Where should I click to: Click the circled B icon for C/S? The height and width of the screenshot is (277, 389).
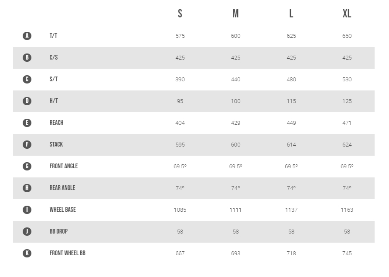click(27, 58)
